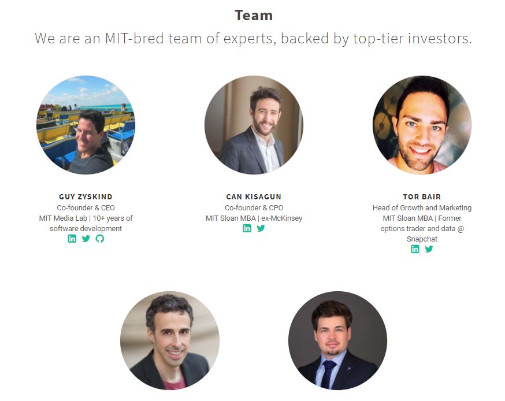The height and width of the screenshot is (401, 505).
Task: Open Tor Bair's Twitter icon
Action: pos(429,249)
